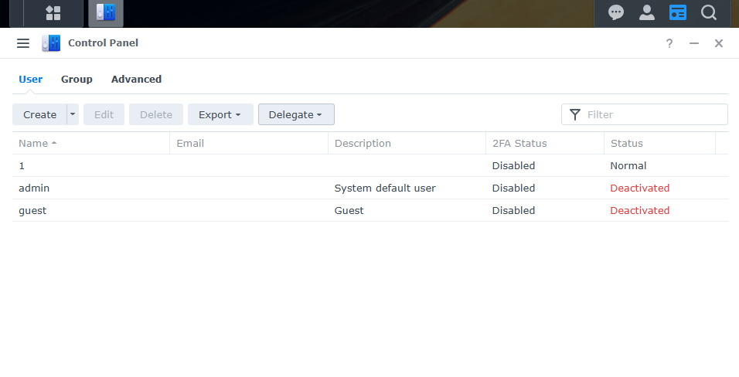Open the Delegate dropdown menu
This screenshot has width=739, height=377.
[x=295, y=114]
